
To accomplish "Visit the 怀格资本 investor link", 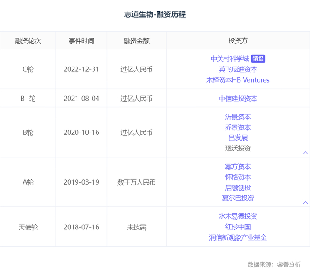I will click(238, 177).
